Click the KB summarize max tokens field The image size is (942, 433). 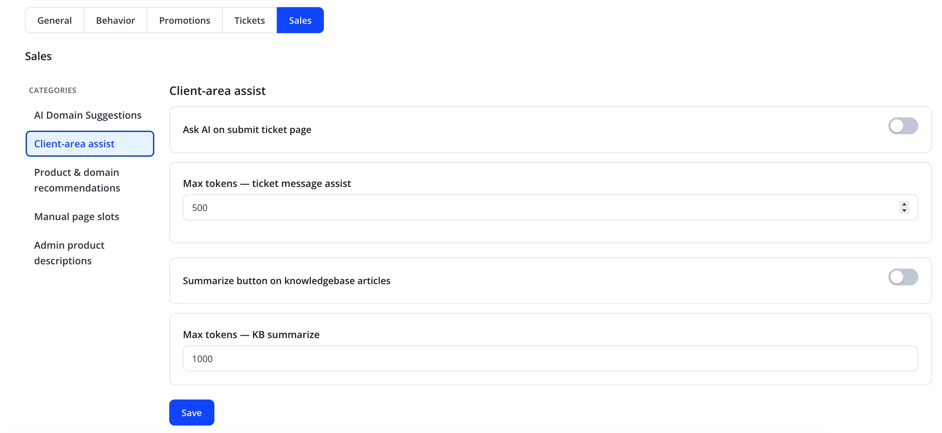coord(550,359)
